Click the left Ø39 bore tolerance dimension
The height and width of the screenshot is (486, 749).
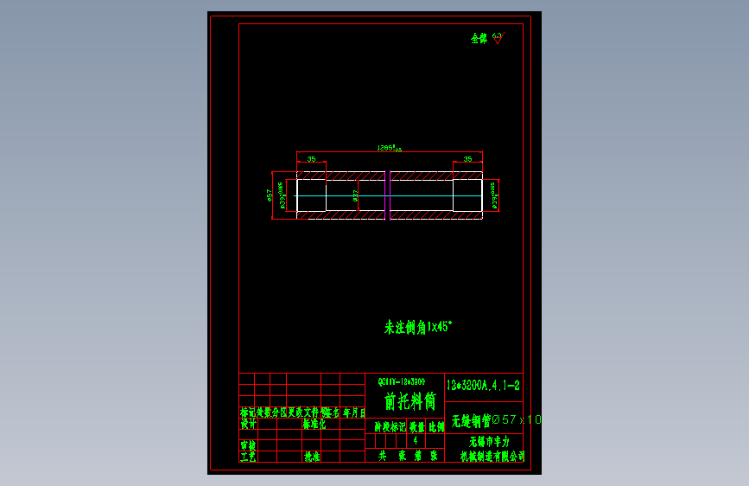282,195
